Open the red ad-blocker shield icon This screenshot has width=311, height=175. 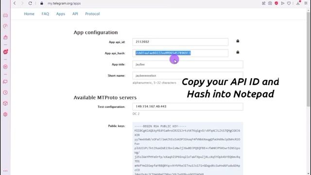[276, 3]
